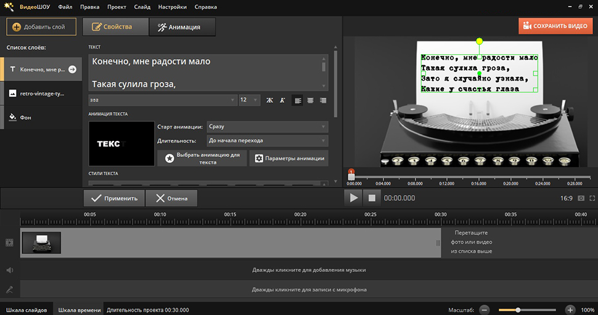The height and width of the screenshot is (315, 598).
Task: Play the slide preview
Action: click(353, 198)
